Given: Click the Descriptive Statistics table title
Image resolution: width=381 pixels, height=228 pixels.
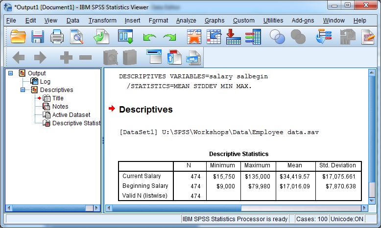Looking at the screenshot, I should 238,154.
